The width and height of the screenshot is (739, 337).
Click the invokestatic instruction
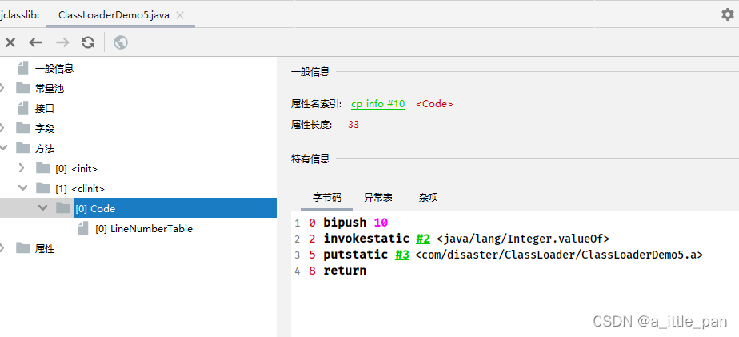coord(366,239)
